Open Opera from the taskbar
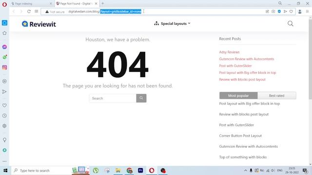The height and width of the screenshot is (175, 312). click(x=152, y=171)
